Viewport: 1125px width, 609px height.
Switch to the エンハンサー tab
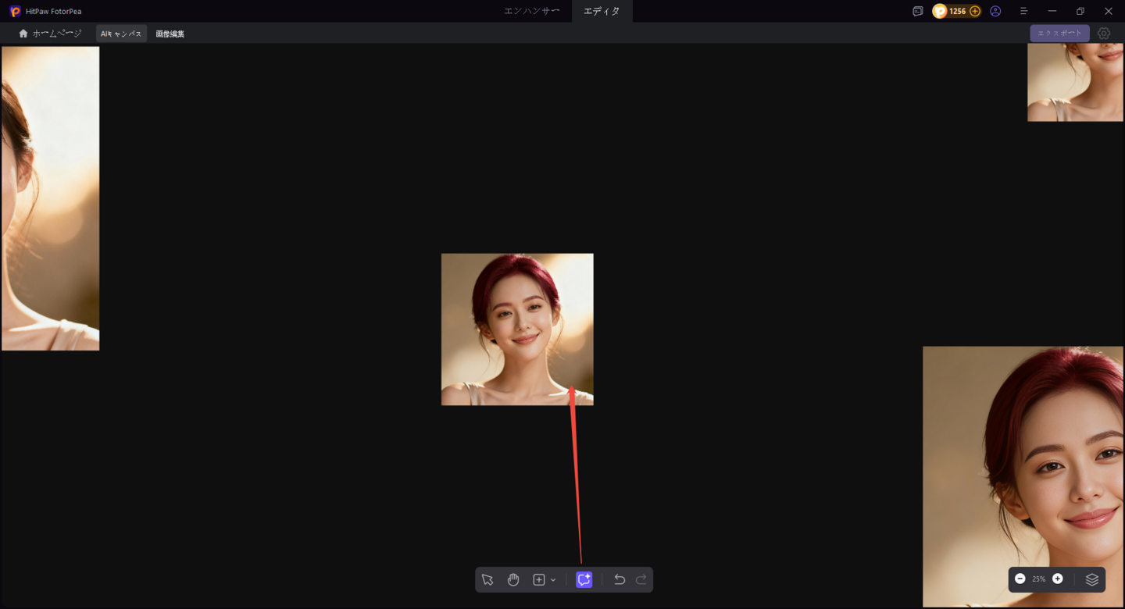(x=532, y=11)
